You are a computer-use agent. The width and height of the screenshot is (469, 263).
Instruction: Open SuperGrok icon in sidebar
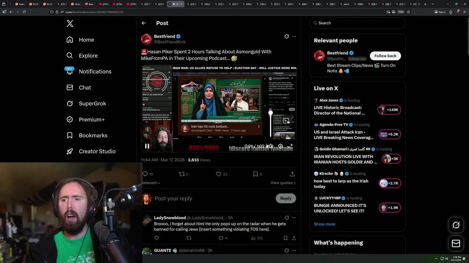tap(70, 103)
